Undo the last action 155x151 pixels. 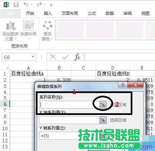coord(26,5)
